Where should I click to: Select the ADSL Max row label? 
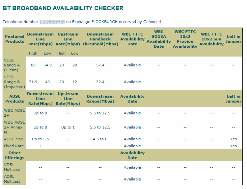tap(14, 139)
